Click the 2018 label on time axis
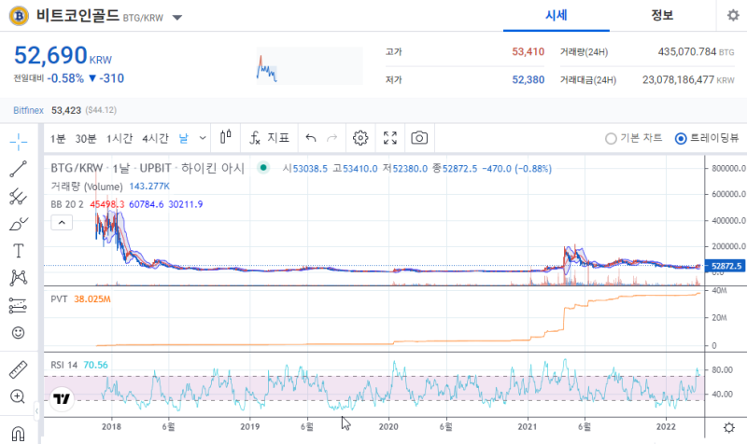This screenshot has width=747, height=444. [x=111, y=426]
